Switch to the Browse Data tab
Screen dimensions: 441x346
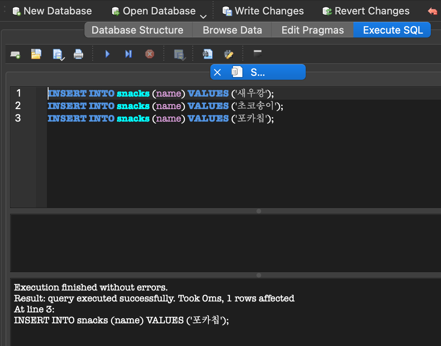(x=232, y=30)
